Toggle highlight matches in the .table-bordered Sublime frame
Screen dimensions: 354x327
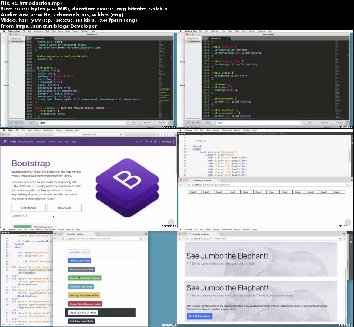click(x=213, y=123)
